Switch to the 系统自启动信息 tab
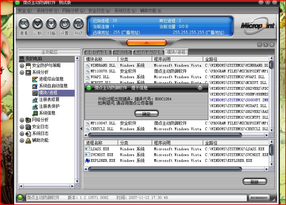The height and width of the screenshot is (205, 286). 148,52
